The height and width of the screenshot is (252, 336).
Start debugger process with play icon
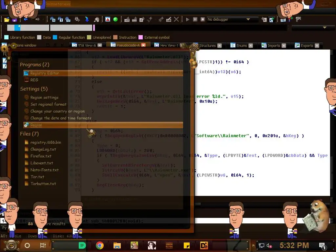click(x=187, y=19)
